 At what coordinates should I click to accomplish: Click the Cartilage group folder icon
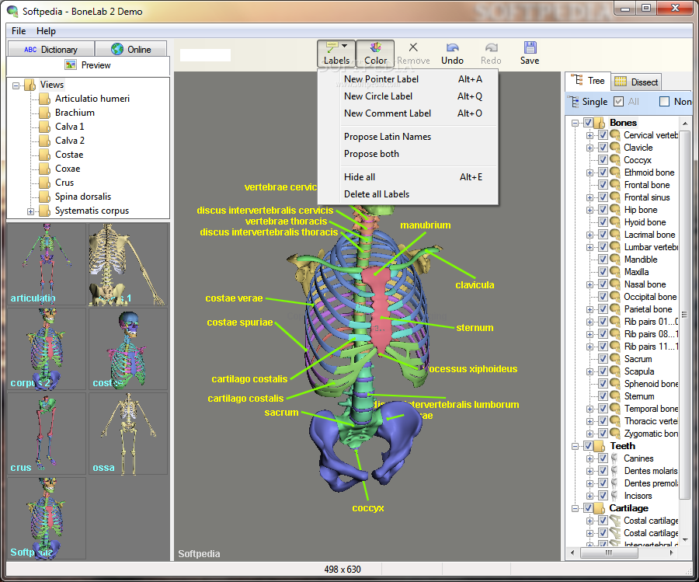pos(600,508)
